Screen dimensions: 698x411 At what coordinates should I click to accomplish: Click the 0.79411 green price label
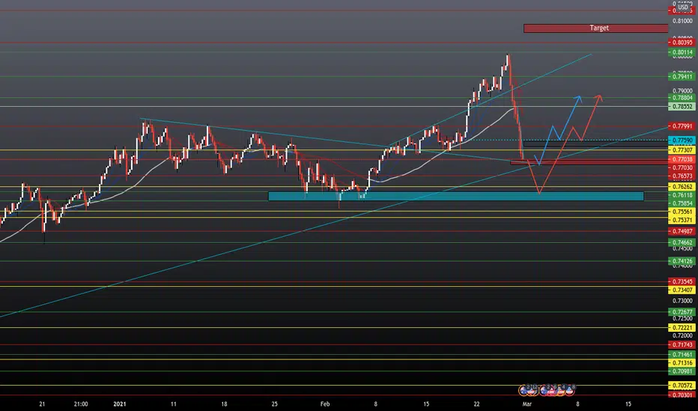[x=682, y=77]
